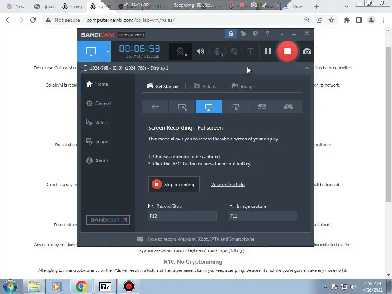Pause the recording with pause button
The image size is (392, 294).
[268, 52]
